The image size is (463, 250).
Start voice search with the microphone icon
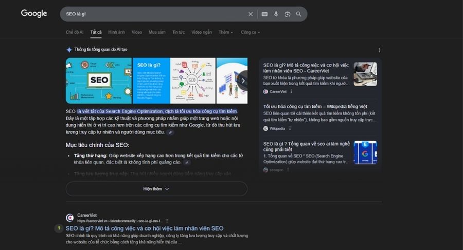coord(276,14)
